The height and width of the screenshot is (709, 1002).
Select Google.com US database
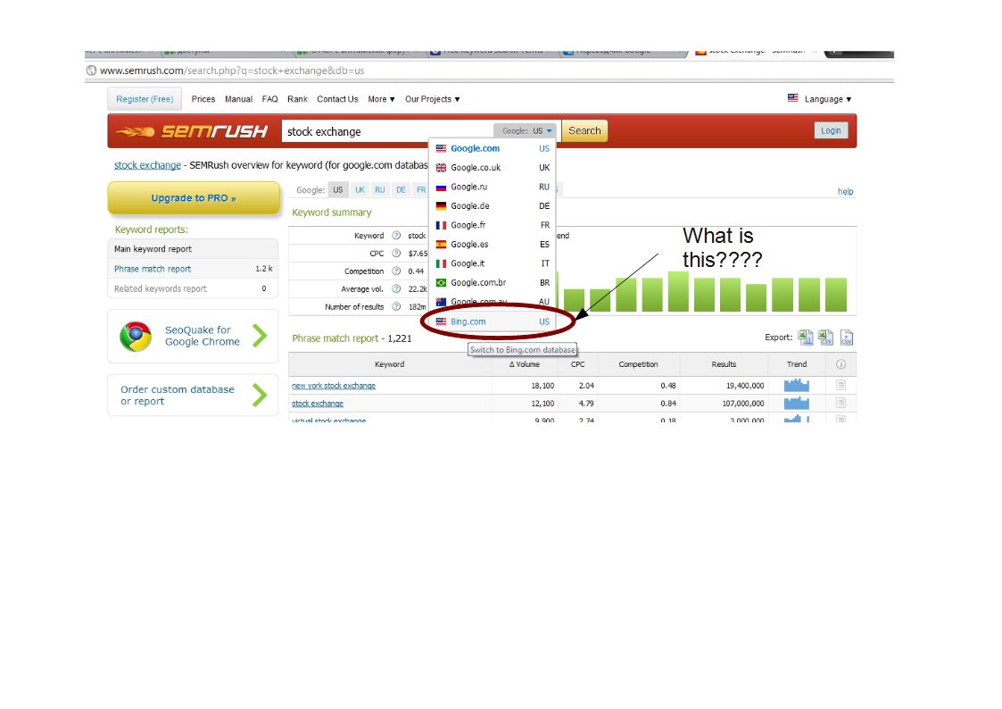pyautogui.click(x=492, y=148)
